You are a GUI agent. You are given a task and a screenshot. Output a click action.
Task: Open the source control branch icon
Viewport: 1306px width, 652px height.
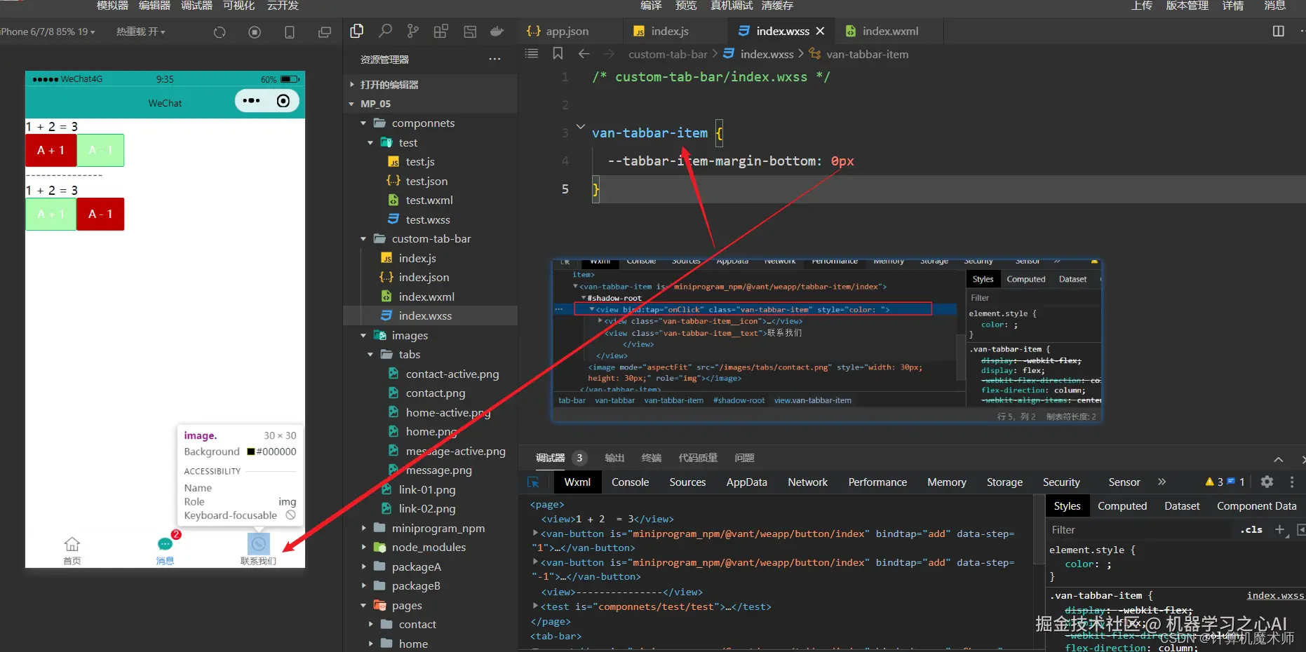pos(413,32)
